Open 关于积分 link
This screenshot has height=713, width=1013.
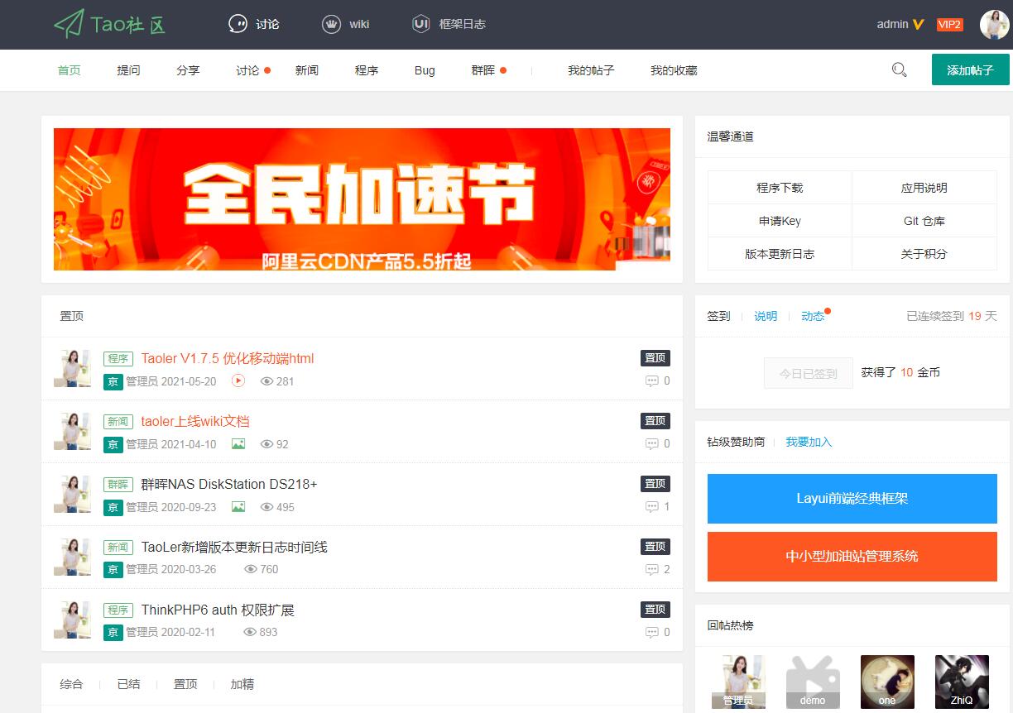pyautogui.click(x=924, y=254)
